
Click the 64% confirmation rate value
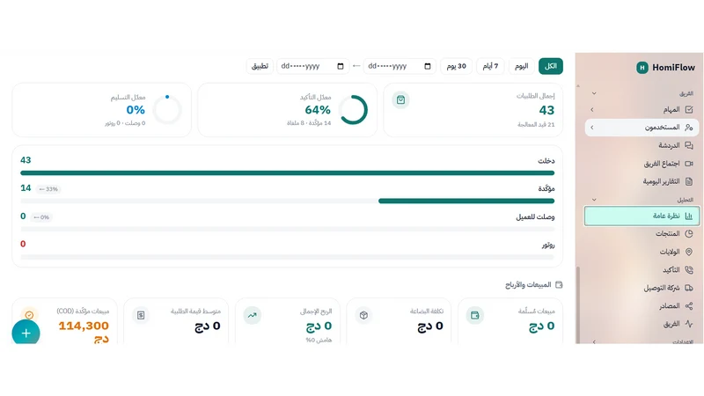click(318, 109)
